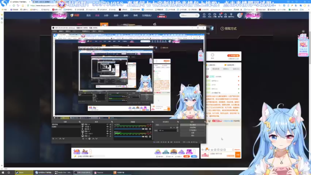Viewport: 311px width, 175px height.
Task: Pop out the OBS Sources panel
Action: pyautogui.click(x=112, y=122)
